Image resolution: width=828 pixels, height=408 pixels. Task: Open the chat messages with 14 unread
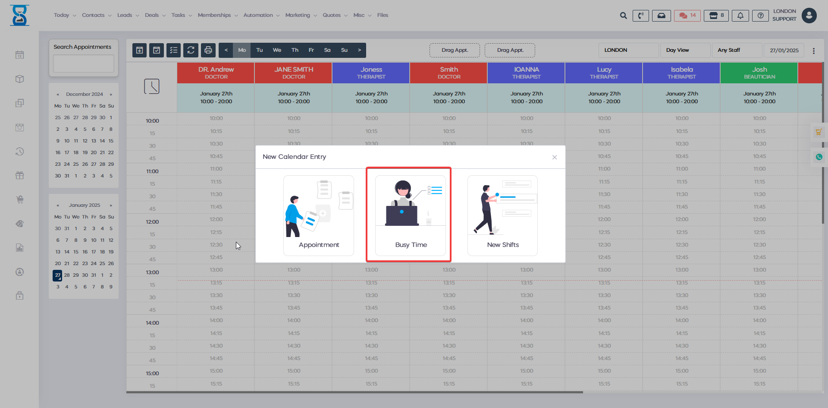tap(687, 16)
